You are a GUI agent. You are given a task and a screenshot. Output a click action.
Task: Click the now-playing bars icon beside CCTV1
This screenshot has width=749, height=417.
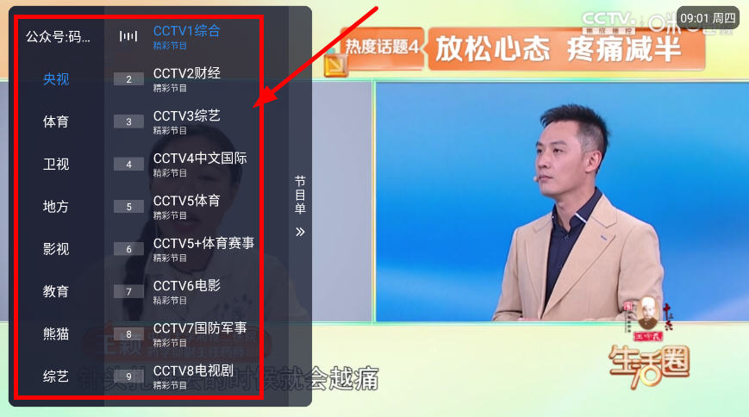point(128,36)
